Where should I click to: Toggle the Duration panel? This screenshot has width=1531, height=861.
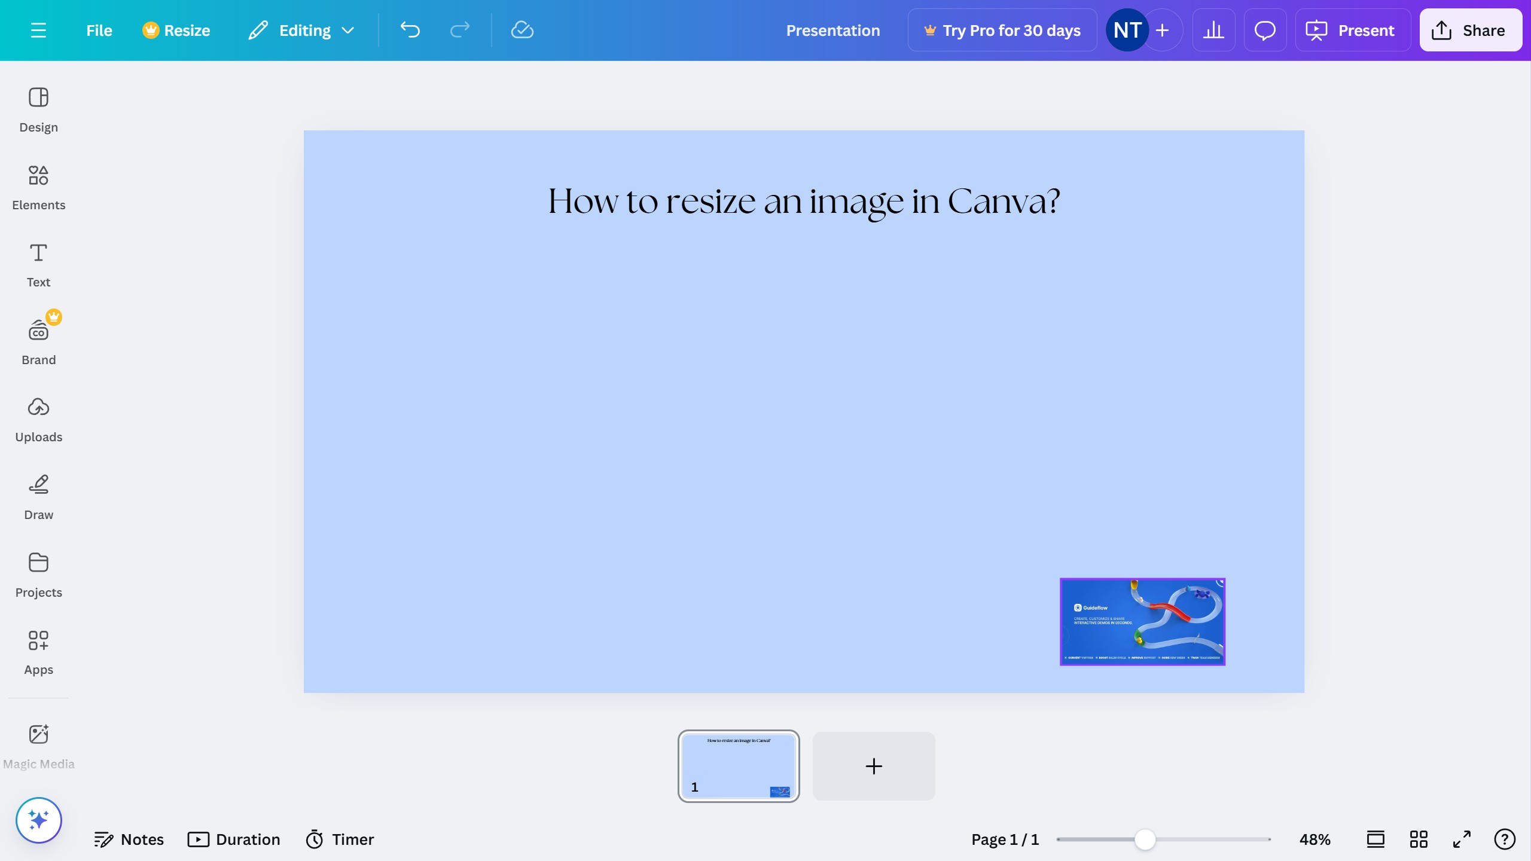pos(234,839)
